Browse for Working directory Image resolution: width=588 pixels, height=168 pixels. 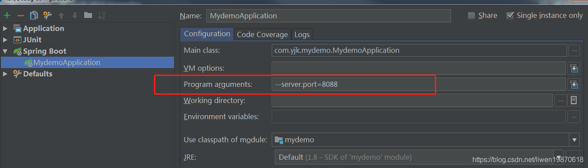561,101
